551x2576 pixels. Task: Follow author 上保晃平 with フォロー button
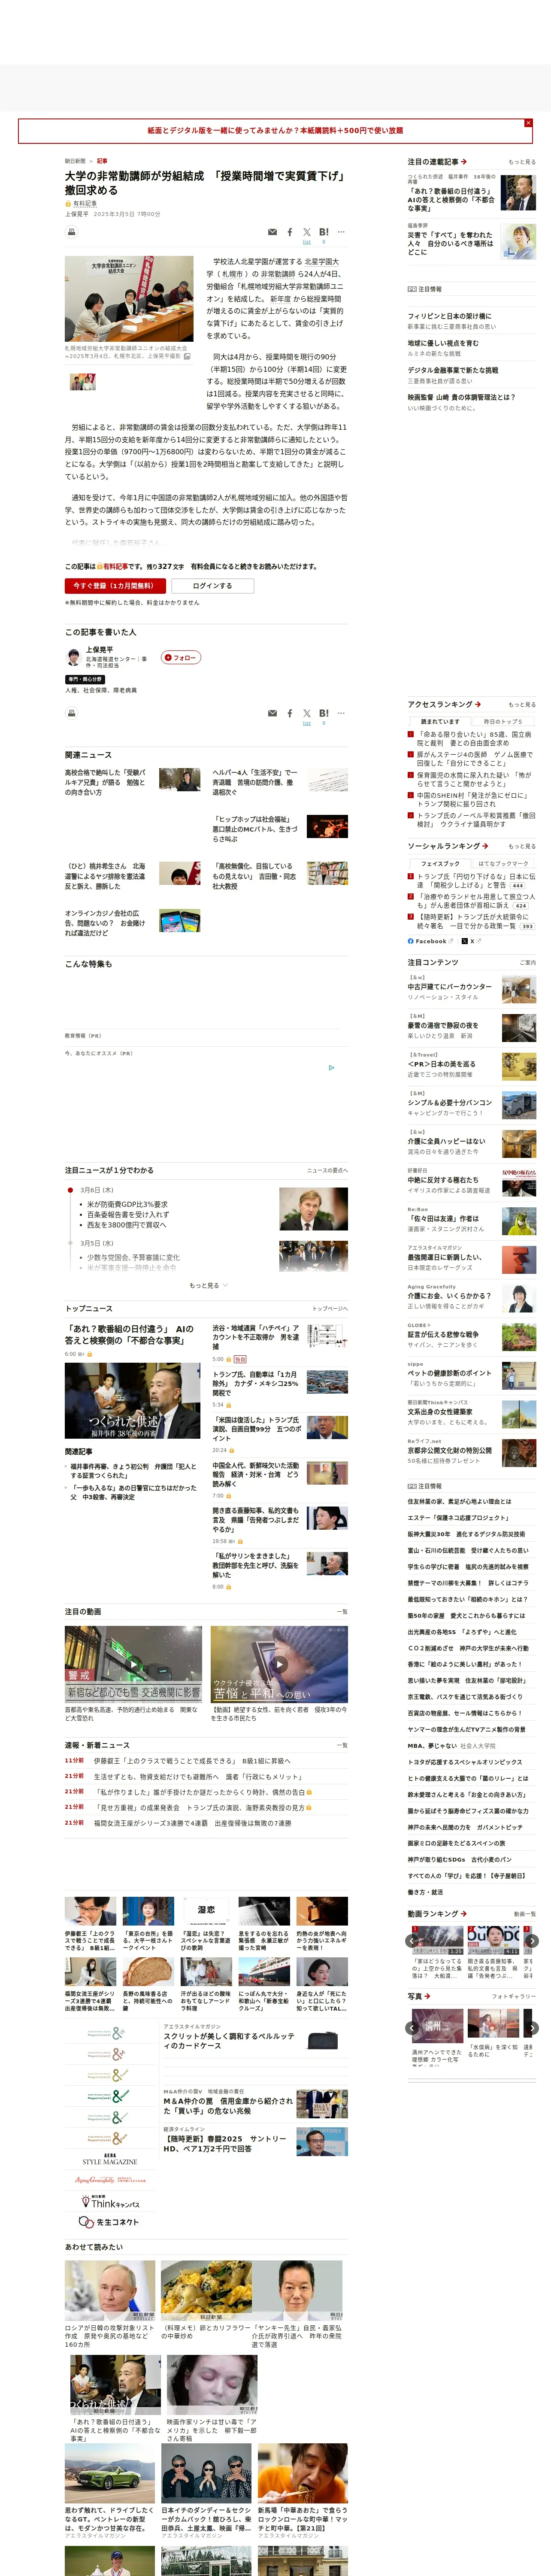(x=181, y=657)
